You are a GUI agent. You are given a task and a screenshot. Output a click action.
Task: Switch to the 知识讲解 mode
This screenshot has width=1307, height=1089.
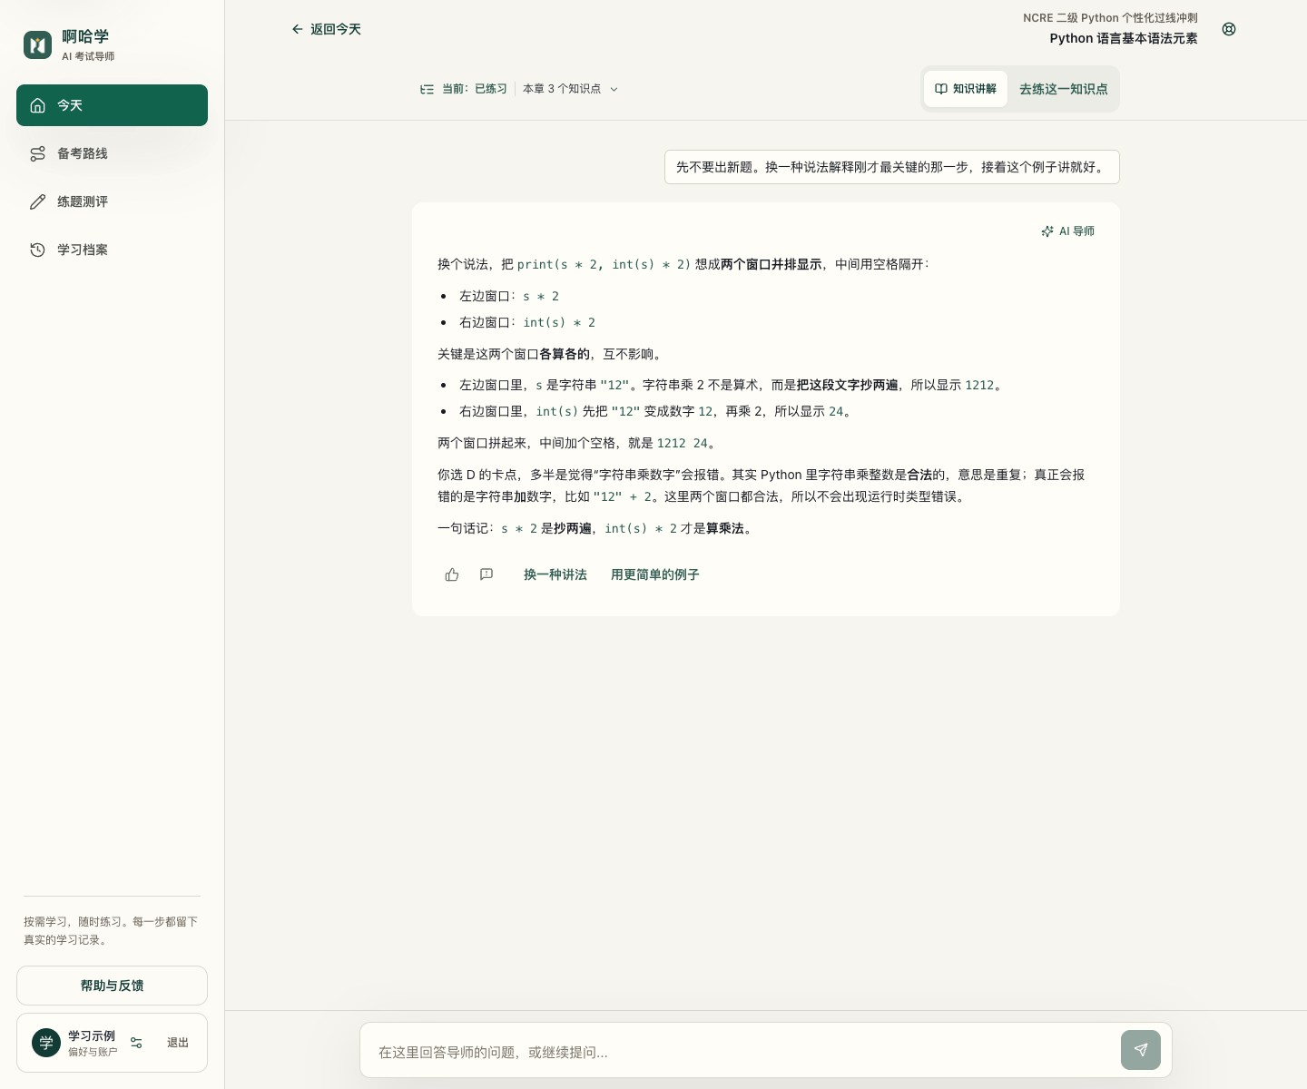(x=966, y=89)
